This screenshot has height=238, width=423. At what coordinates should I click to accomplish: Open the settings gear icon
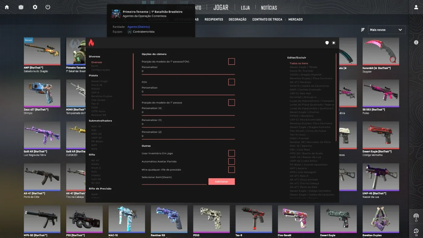pyautogui.click(x=35, y=7)
